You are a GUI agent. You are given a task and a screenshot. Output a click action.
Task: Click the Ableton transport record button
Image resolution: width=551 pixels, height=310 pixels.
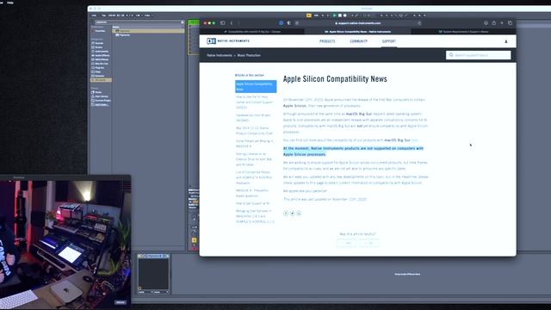click(x=345, y=15)
